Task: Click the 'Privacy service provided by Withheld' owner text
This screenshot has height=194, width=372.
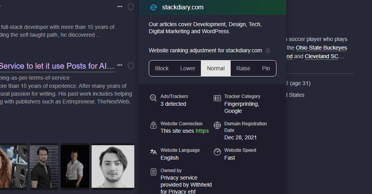Action: [x=186, y=185]
